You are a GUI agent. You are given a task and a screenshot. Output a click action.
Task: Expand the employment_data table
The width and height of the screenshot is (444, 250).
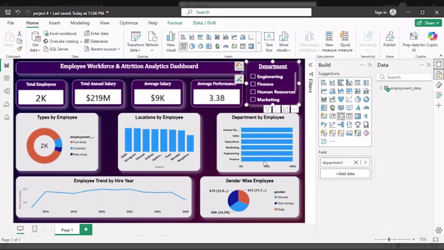pos(381,88)
